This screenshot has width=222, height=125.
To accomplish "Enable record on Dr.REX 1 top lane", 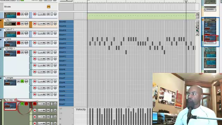I will point(35,52).
